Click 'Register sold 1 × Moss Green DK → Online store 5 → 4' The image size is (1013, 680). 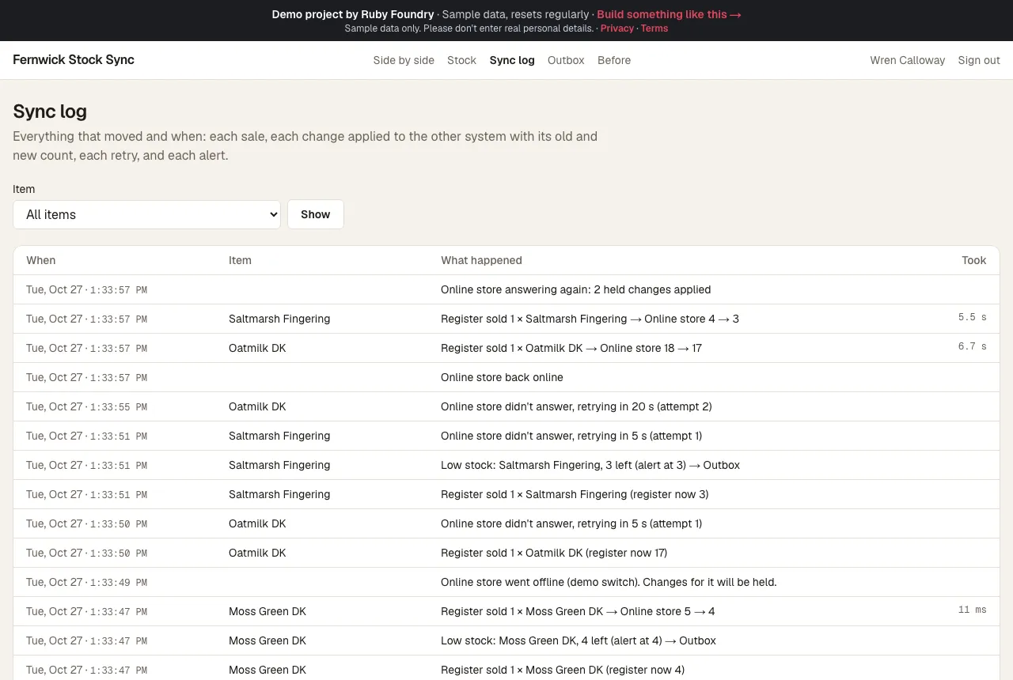pyautogui.click(x=578, y=611)
